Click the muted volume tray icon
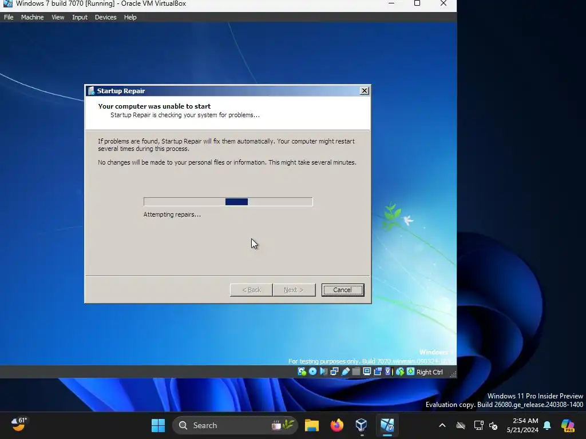586x439 pixels. click(493, 425)
